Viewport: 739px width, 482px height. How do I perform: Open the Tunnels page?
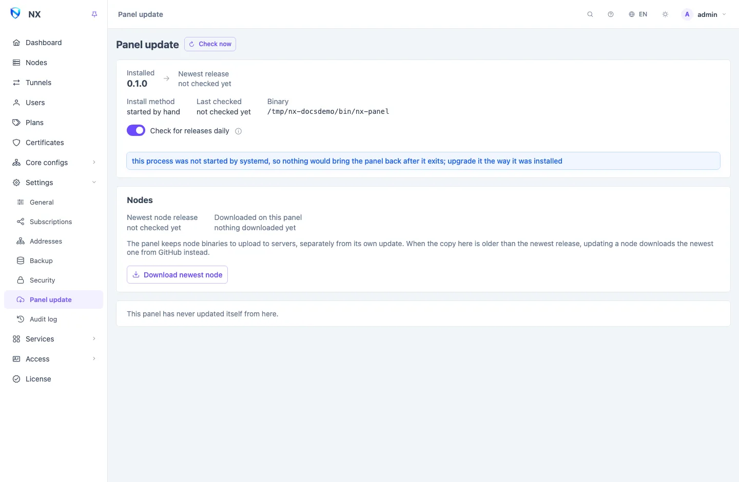[53, 83]
